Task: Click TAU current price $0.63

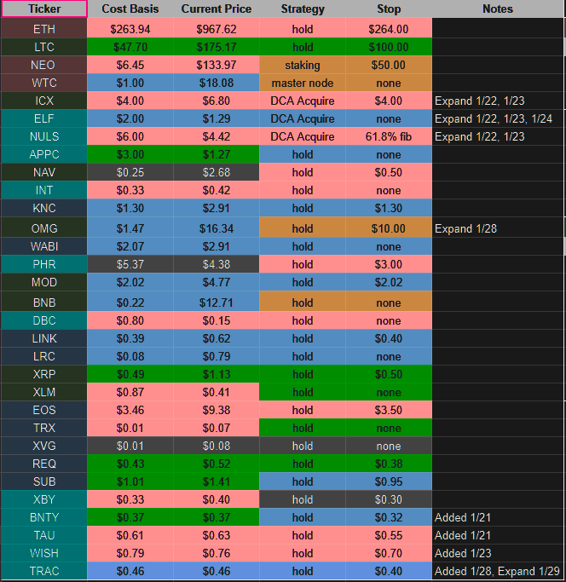Action: 217,535
